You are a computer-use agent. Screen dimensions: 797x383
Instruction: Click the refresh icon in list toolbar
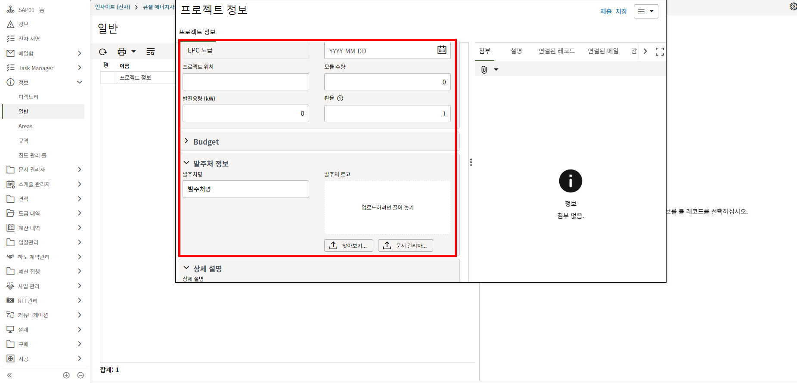point(103,52)
